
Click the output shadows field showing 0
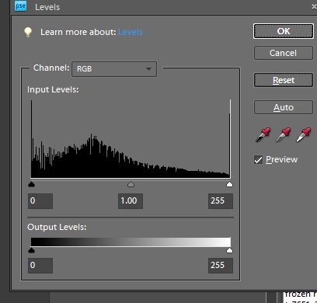[x=40, y=266]
